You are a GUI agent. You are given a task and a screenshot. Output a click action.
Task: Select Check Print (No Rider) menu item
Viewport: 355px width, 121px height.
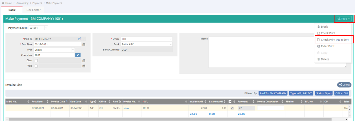point(334,40)
